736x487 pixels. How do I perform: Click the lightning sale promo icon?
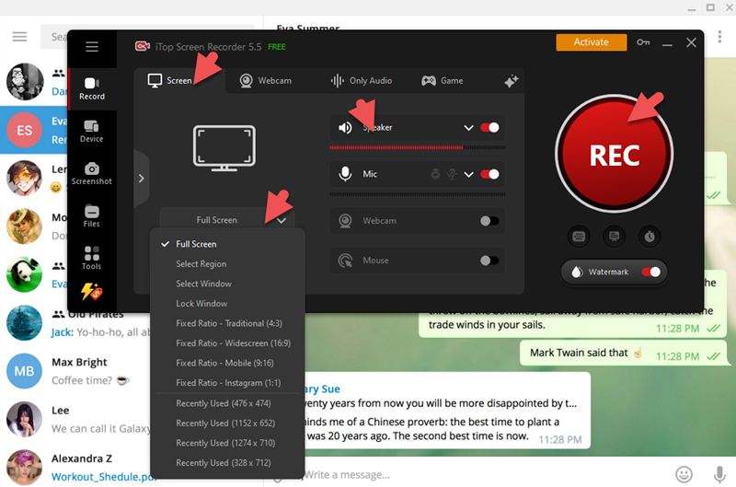91,291
